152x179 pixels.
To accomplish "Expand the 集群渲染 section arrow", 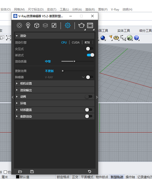I will [17, 116].
